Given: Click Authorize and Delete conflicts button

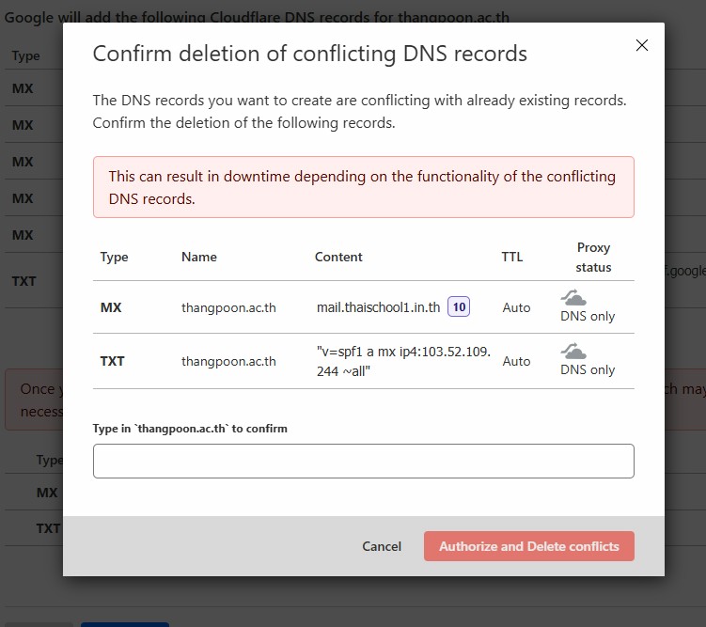Looking at the screenshot, I should coord(528,546).
